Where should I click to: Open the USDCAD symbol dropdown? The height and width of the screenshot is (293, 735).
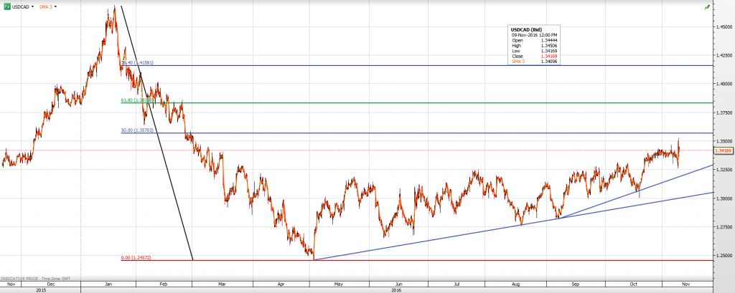(x=32, y=7)
